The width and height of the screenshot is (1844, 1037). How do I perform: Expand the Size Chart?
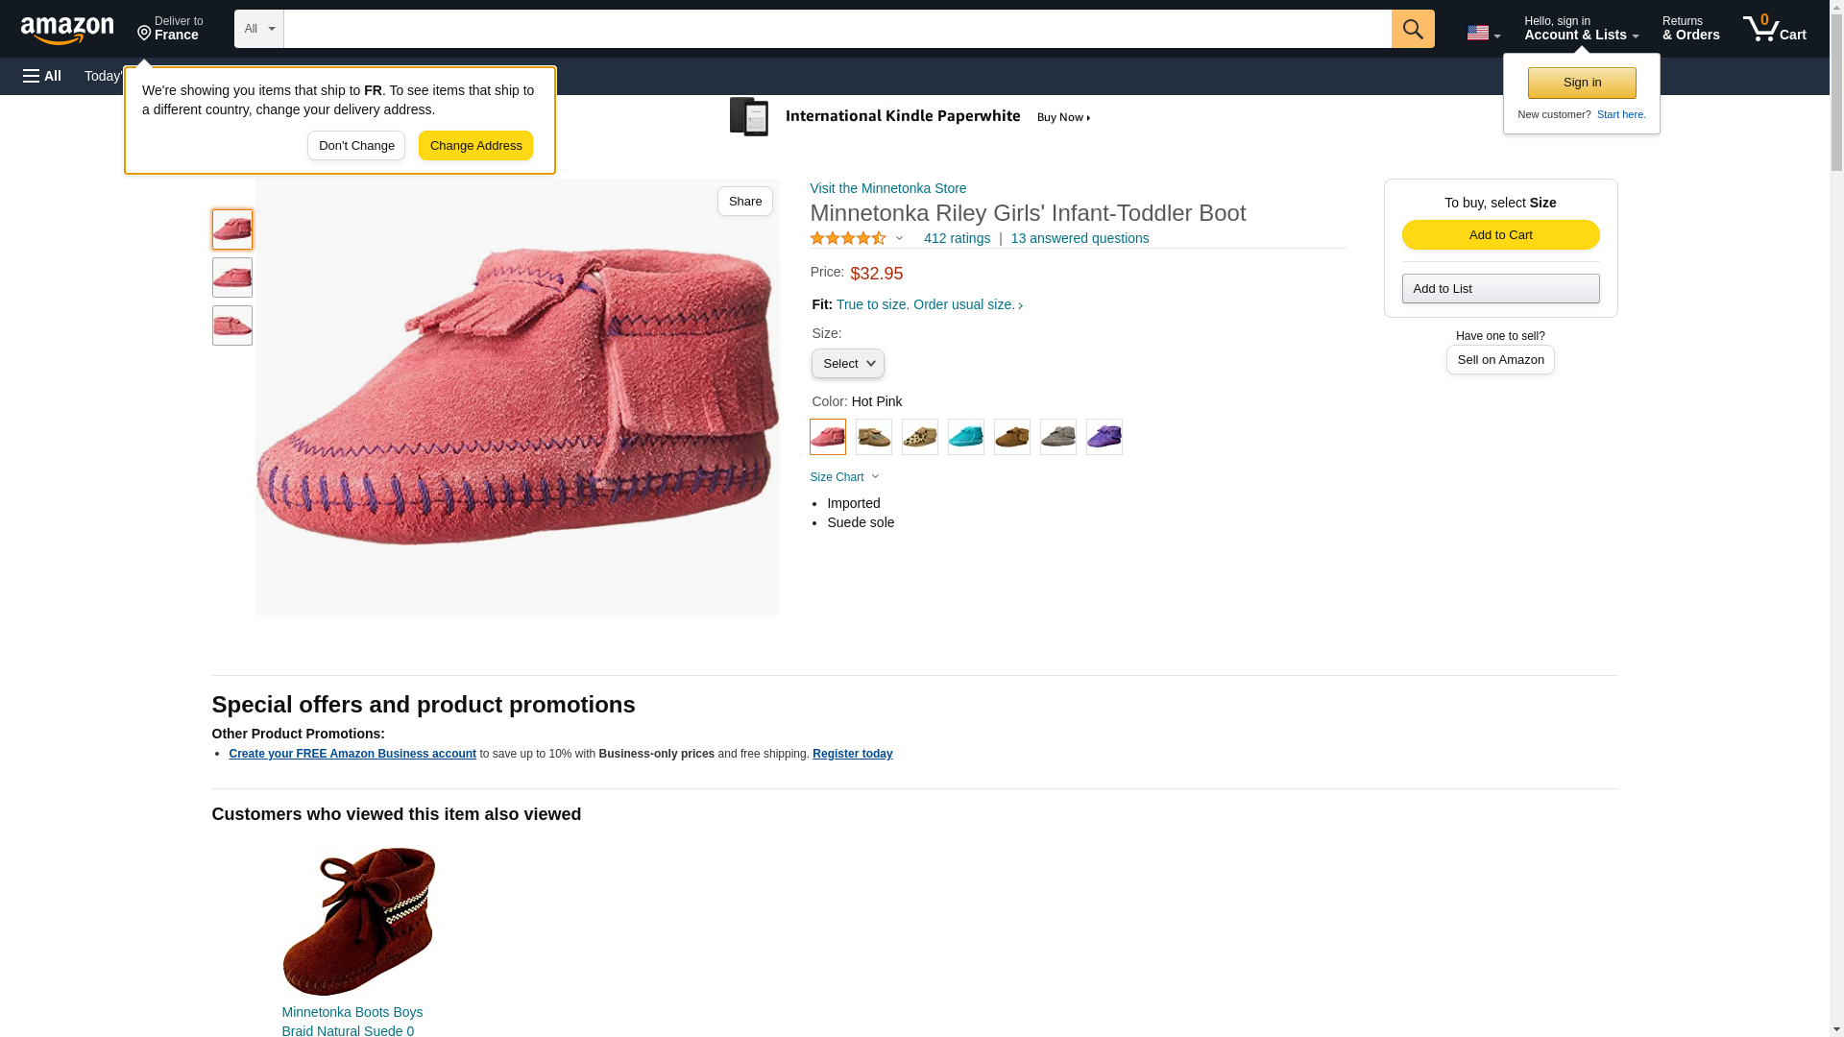coord(844,477)
